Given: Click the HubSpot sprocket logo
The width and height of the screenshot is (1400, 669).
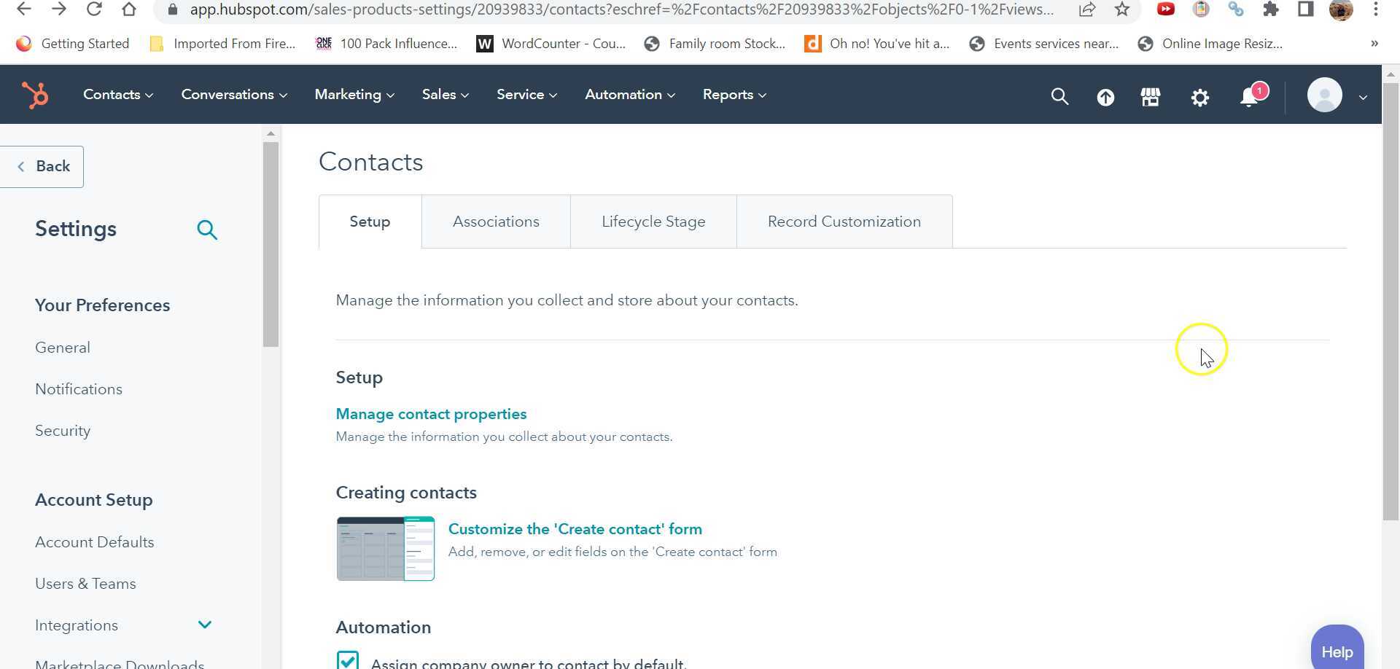Looking at the screenshot, I should (x=35, y=94).
